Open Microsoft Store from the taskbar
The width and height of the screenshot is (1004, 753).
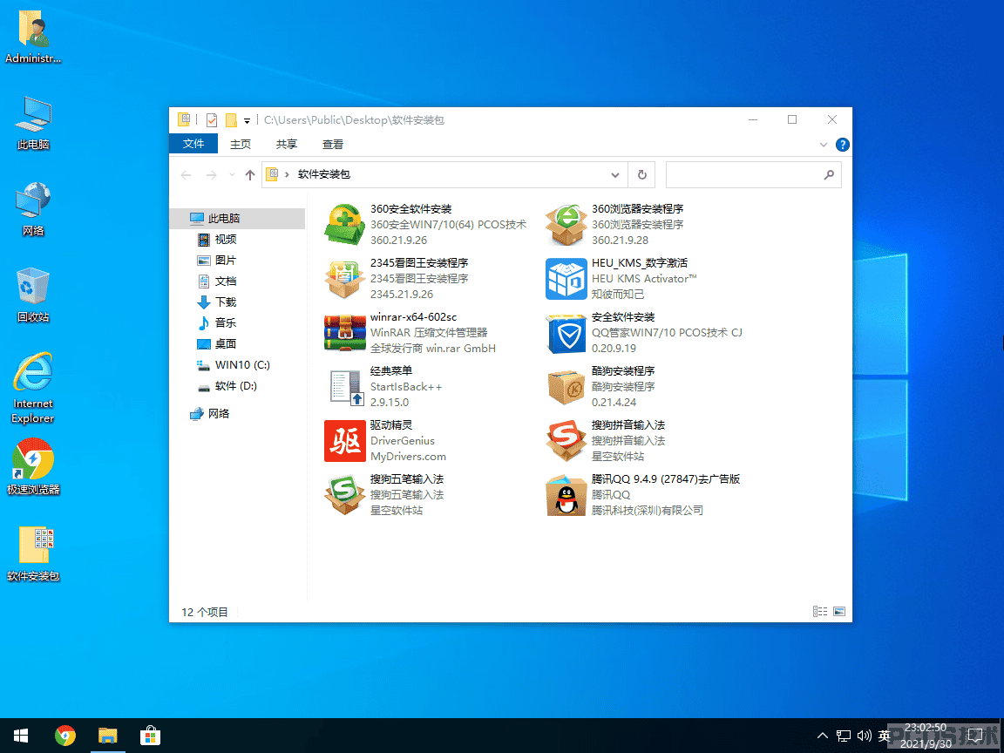point(150,736)
